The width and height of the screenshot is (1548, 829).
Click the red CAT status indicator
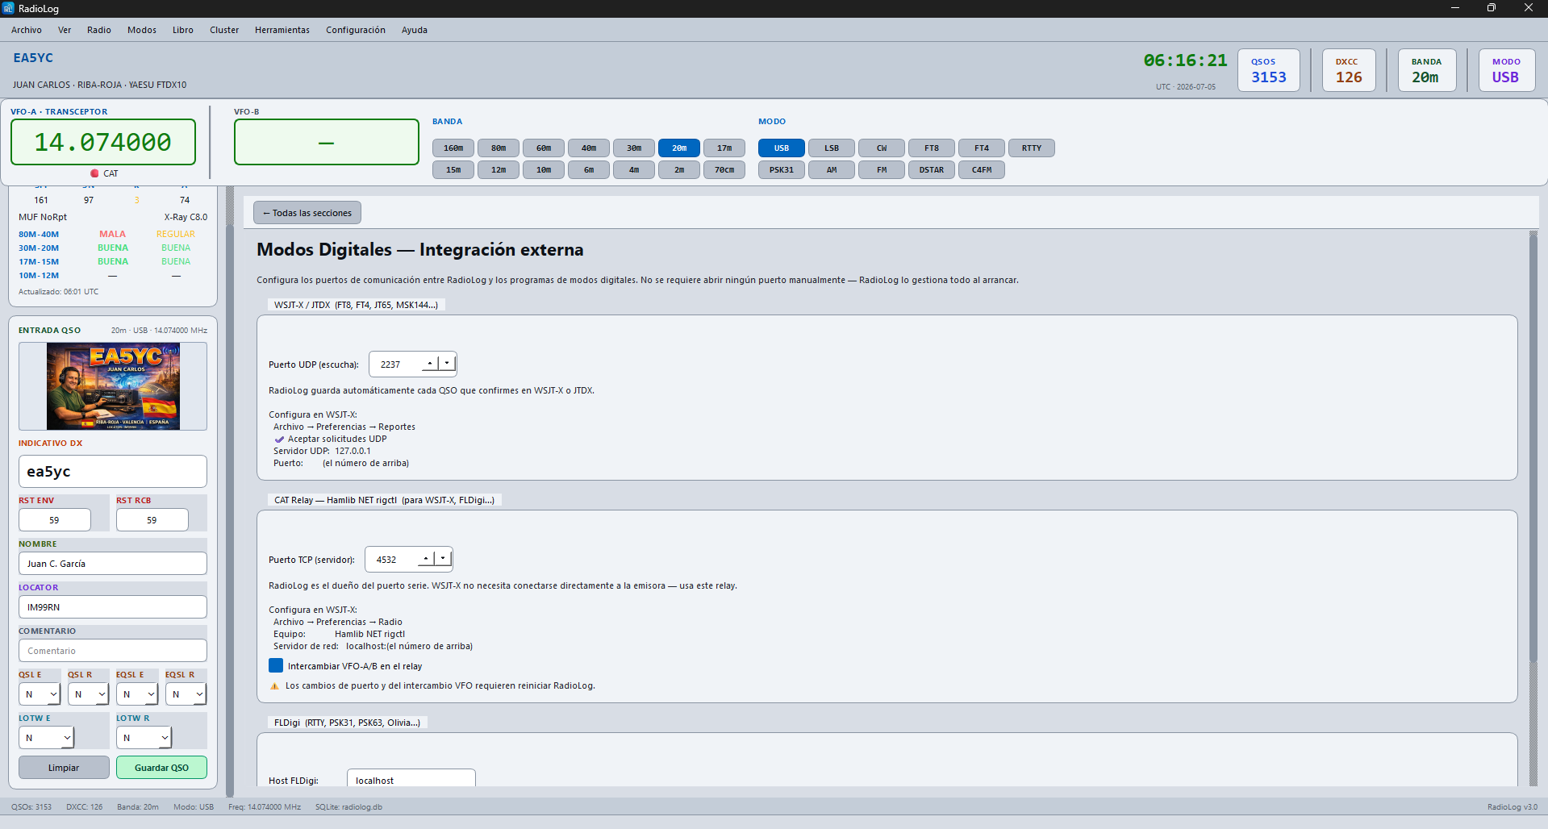pyautogui.click(x=94, y=173)
